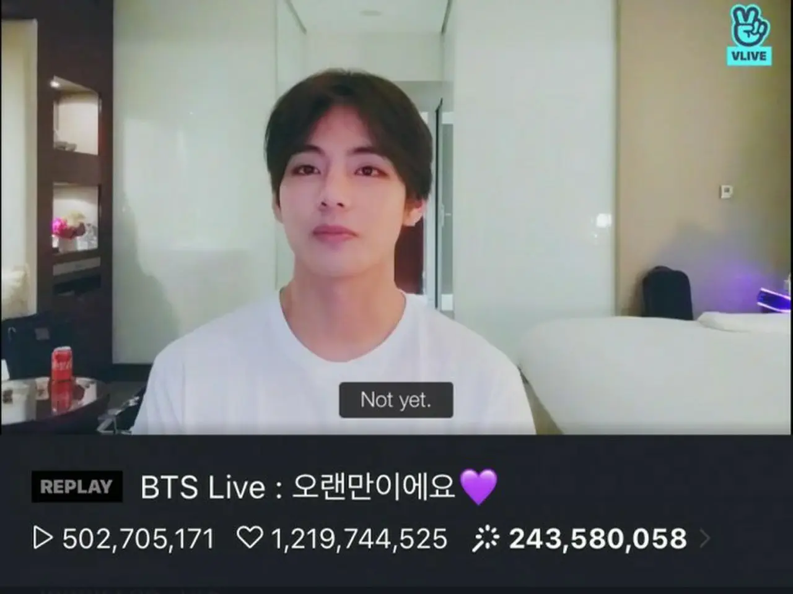Select the REPLAY badge
This screenshot has height=594, width=793.
(77, 486)
